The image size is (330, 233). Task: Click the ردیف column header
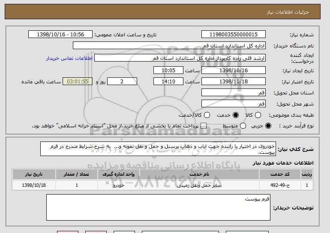click(x=307, y=174)
